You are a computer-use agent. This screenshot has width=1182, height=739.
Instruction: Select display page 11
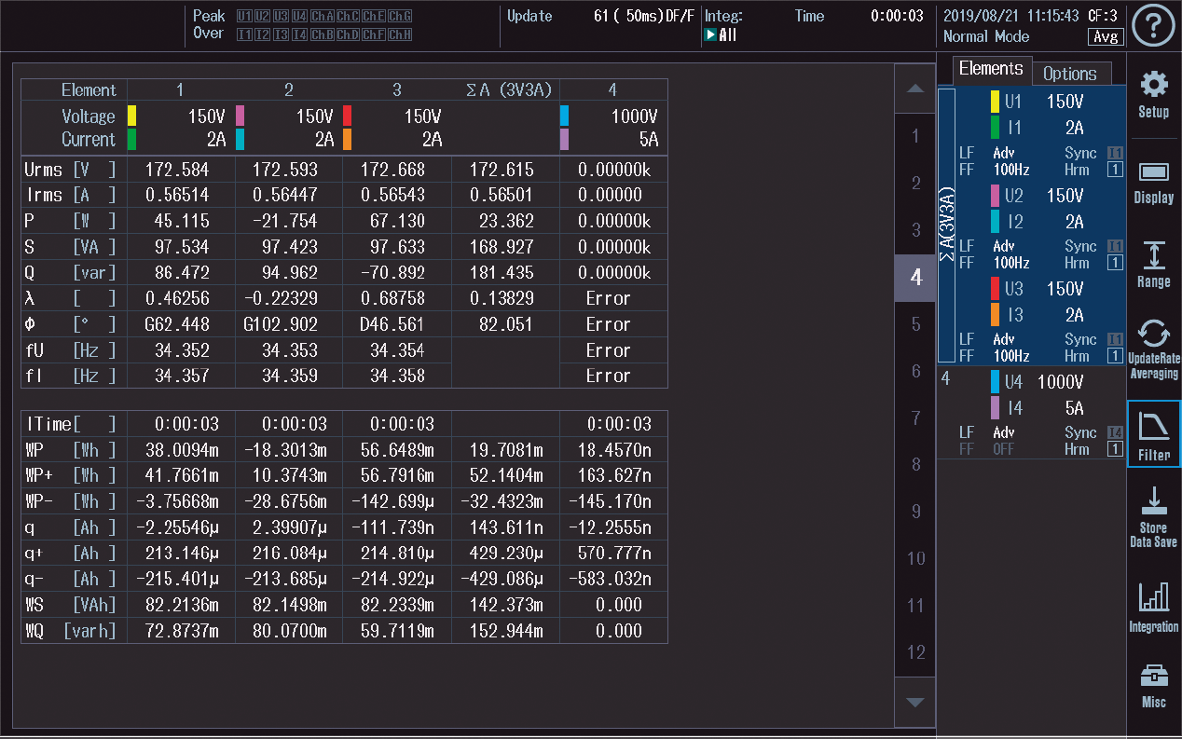(x=915, y=606)
